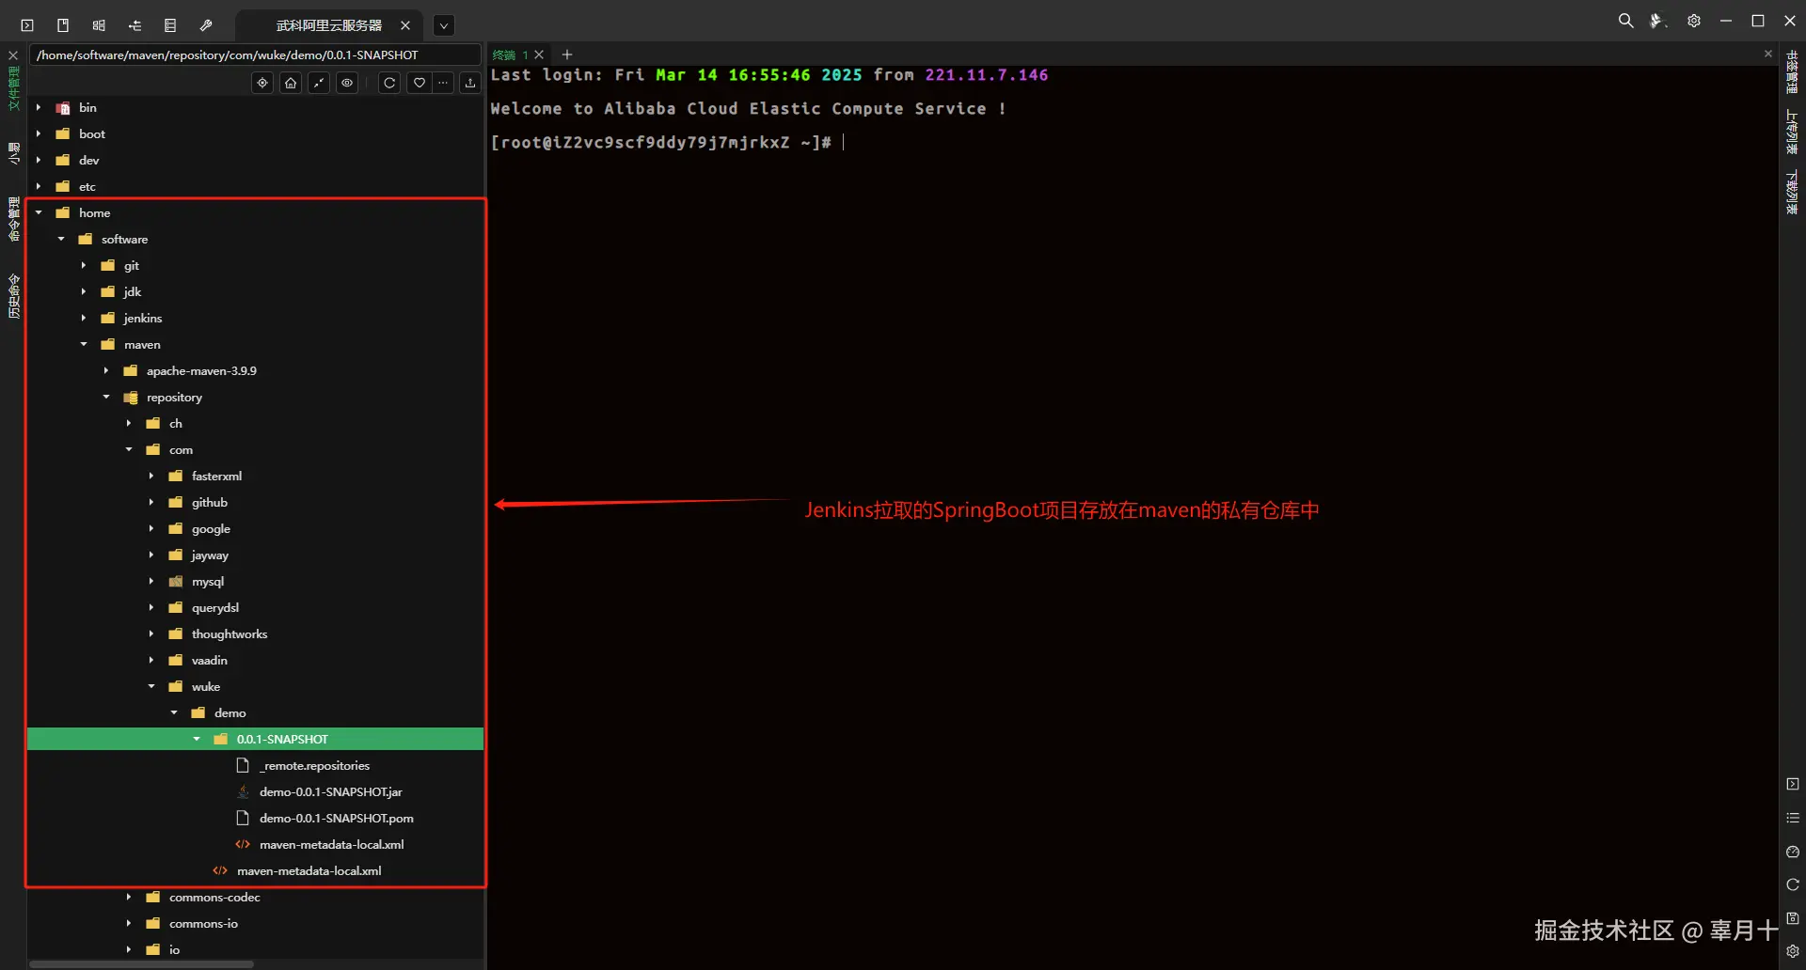
Task: Open the 上传列表 side tab
Action: click(x=1792, y=132)
